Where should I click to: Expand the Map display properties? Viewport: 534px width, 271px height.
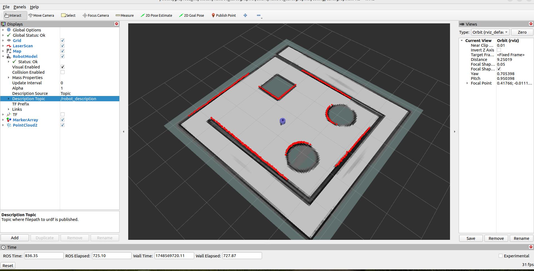tap(3, 51)
